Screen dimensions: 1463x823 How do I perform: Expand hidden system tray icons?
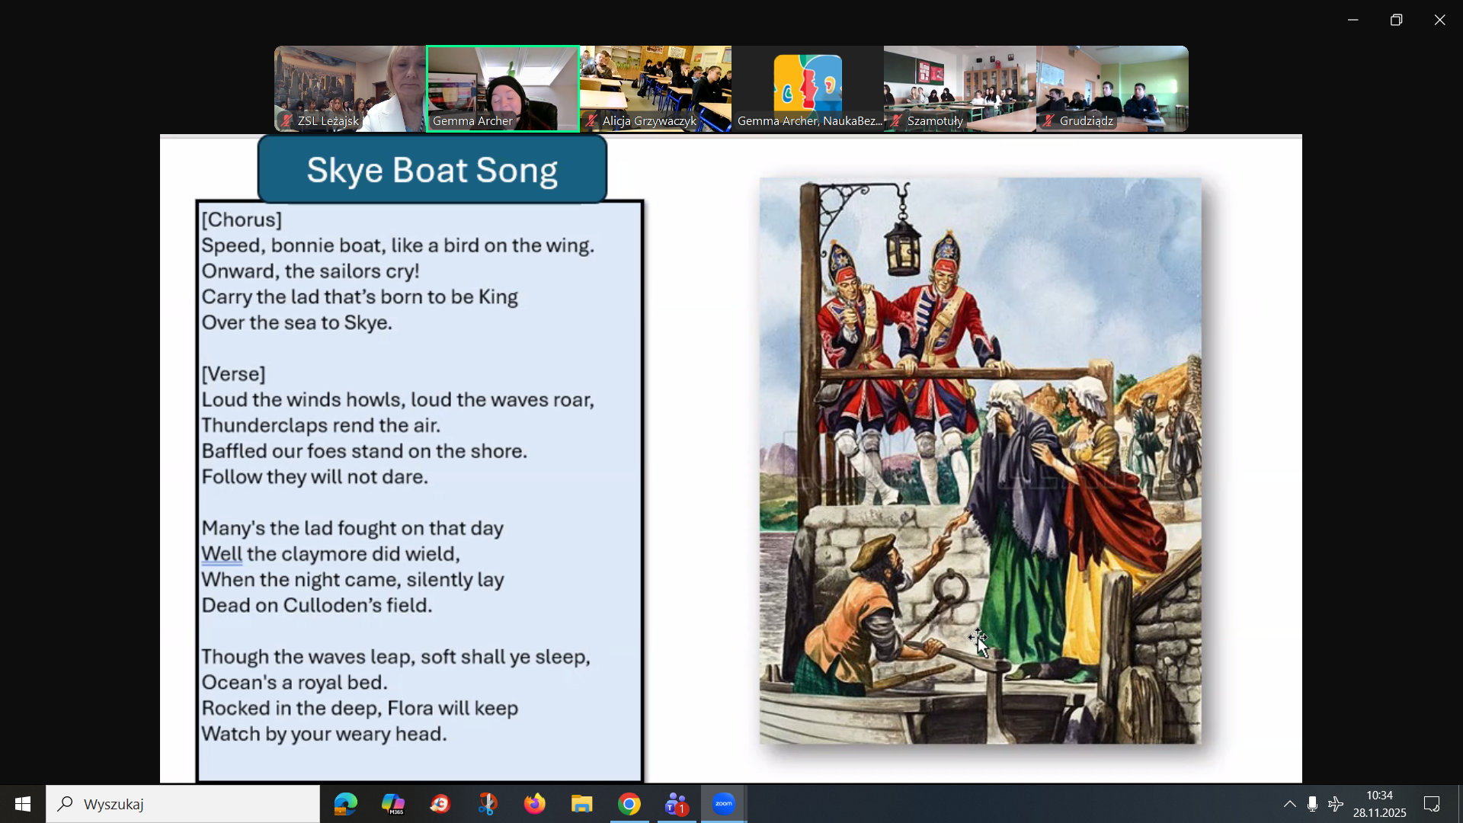[x=1289, y=804]
